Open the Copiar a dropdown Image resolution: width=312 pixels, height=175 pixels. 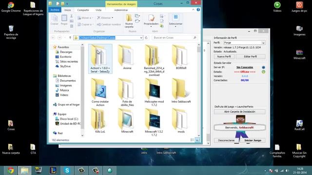coord(86,24)
